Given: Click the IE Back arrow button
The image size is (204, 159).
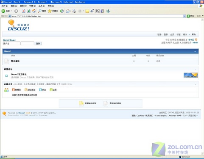Looking at the screenshot, I should tap(3, 11).
